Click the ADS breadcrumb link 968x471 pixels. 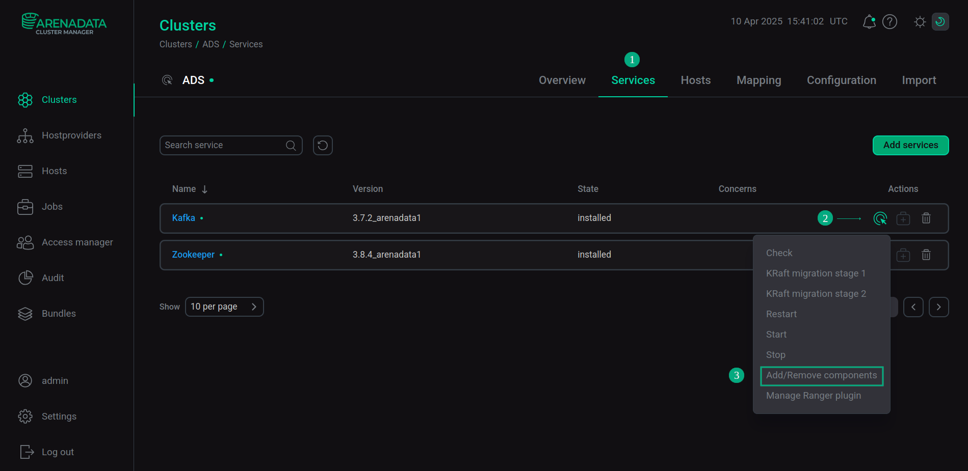click(211, 44)
